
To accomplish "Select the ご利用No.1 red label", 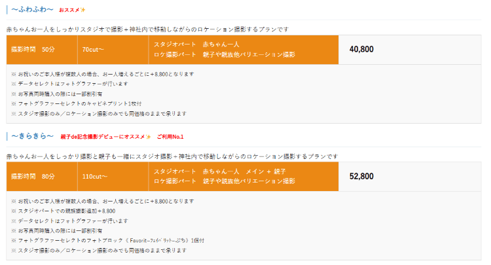I will (170, 137).
